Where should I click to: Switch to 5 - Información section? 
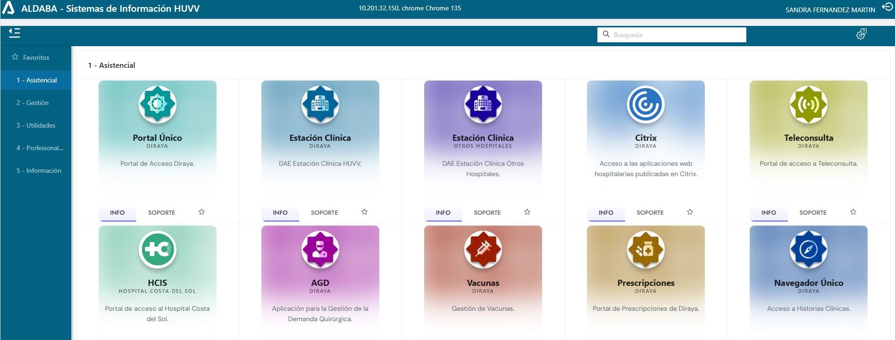(36, 170)
